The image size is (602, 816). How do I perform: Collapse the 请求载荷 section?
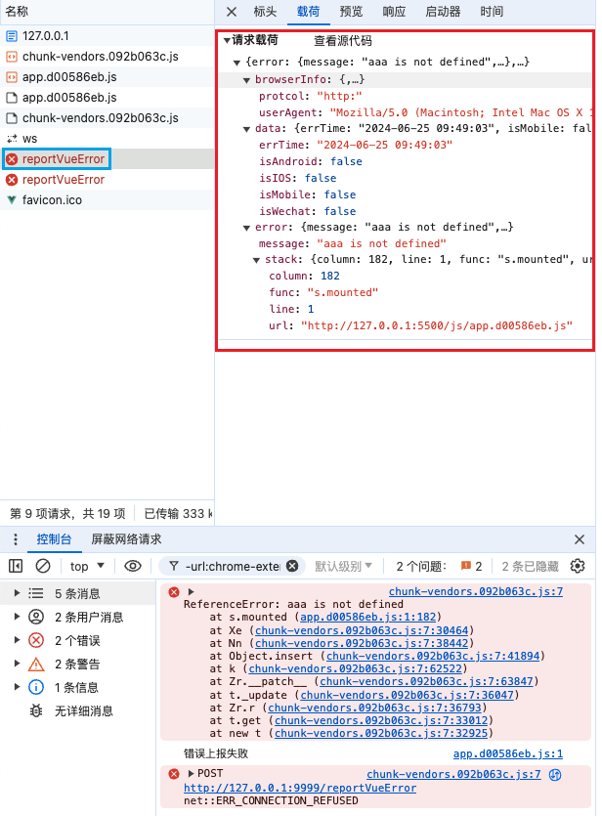pyautogui.click(x=227, y=41)
